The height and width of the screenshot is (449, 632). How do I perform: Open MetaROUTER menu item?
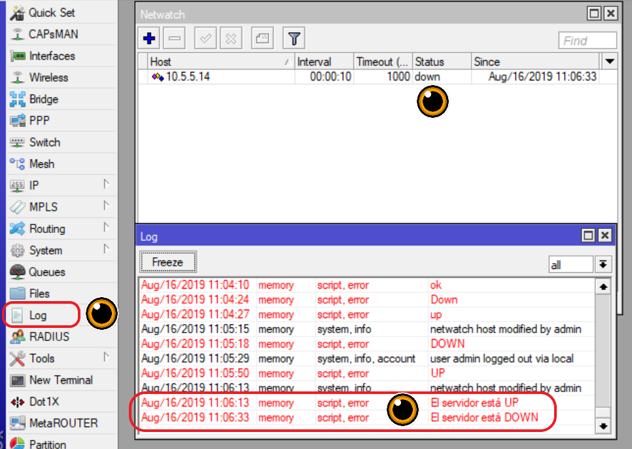click(x=62, y=423)
